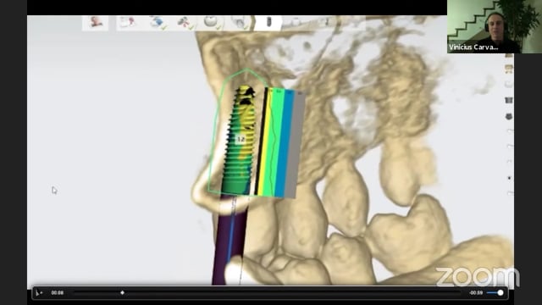Toggle the pale object icon below the bone icon
This screenshot has width=542, height=305.
click(509, 84)
